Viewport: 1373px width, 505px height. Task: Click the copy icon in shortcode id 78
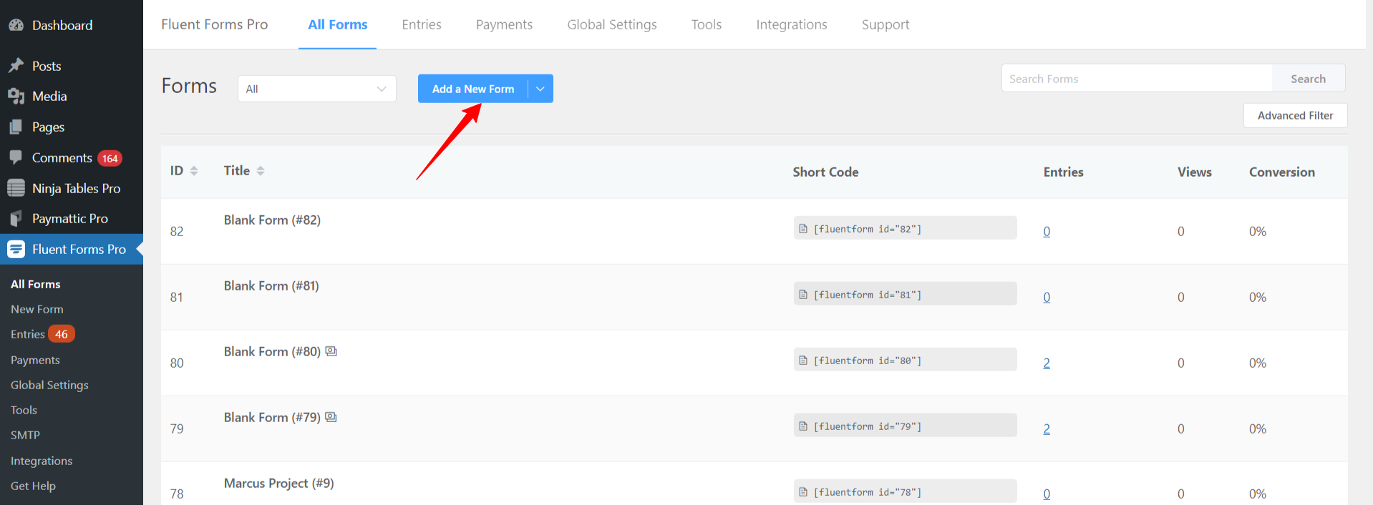(x=803, y=492)
